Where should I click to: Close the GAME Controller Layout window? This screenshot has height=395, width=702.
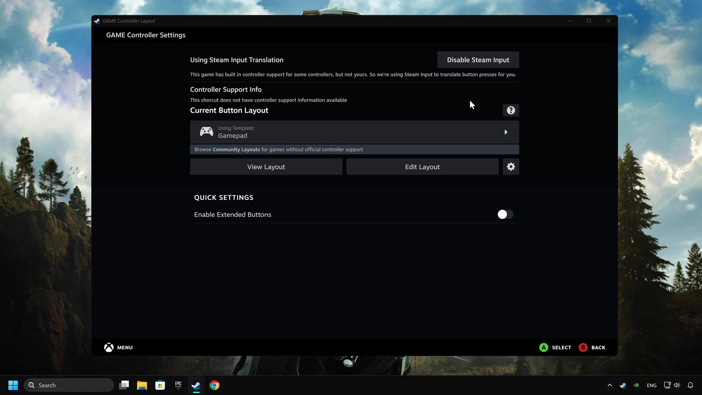(608, 21)
